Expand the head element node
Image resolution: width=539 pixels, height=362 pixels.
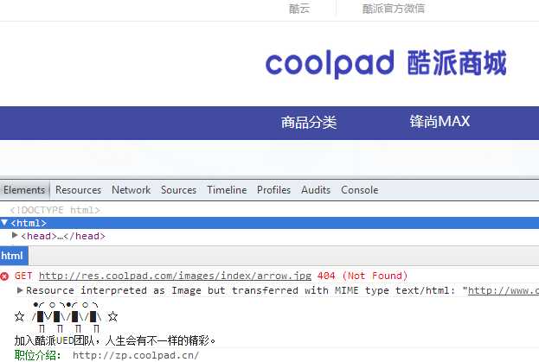click(x=15, y=235)
